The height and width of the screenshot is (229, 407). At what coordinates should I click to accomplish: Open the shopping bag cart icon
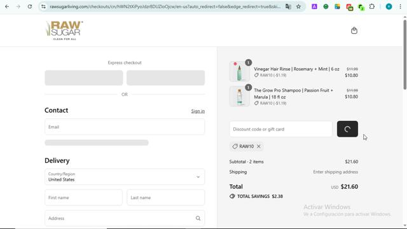[354, 31]
